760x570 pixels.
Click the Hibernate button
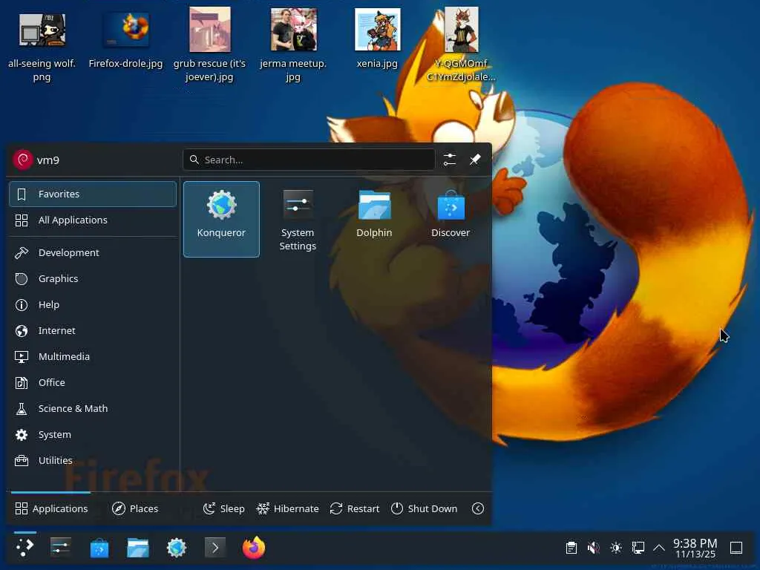pos(288,508)
